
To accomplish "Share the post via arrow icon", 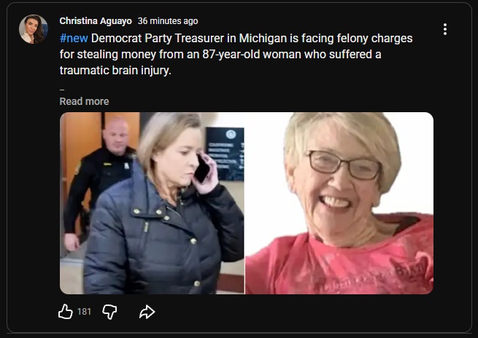I will [147, 312].
